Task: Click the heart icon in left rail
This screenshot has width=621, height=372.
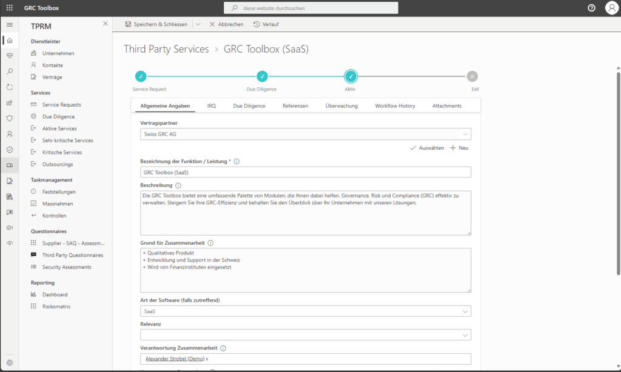Action: tap(10, 56)
